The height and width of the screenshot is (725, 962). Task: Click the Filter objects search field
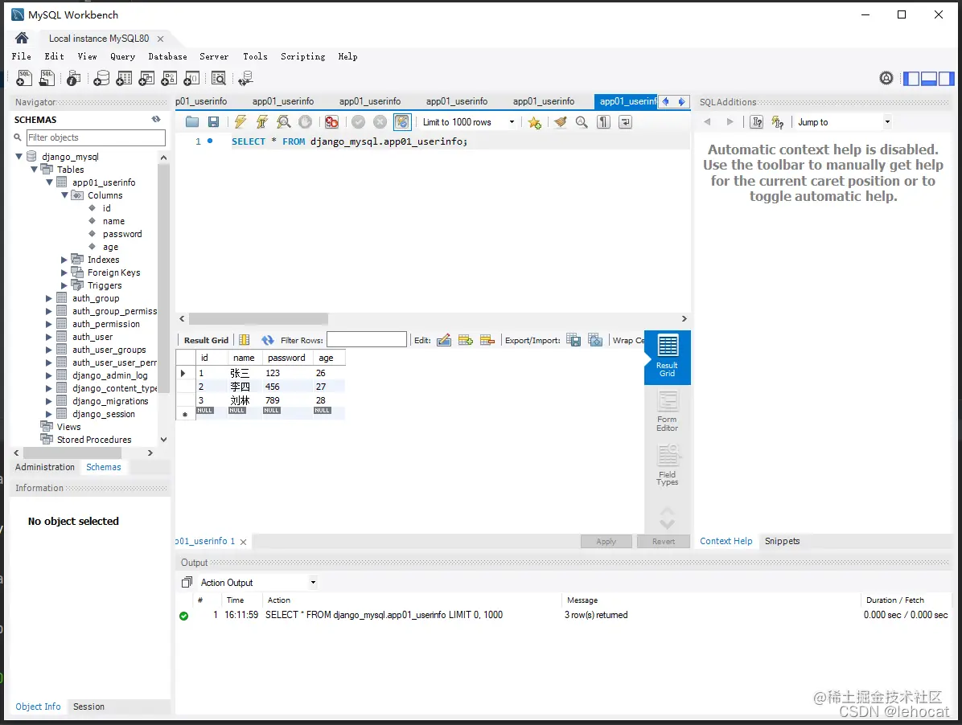click(96, 137)
